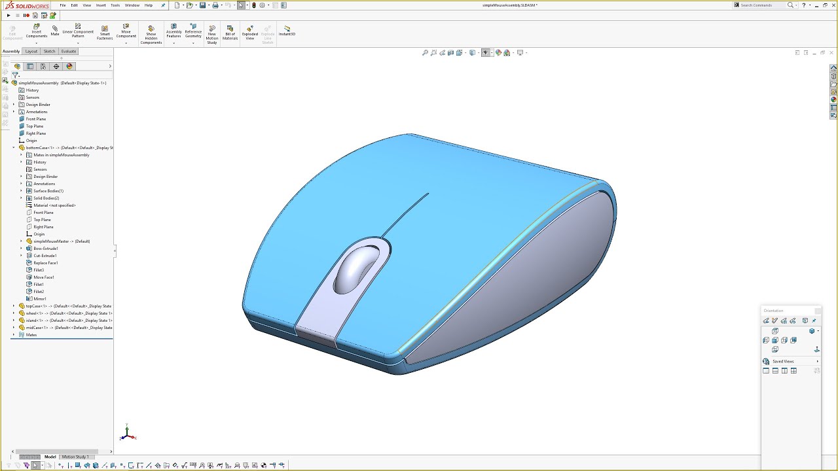Expand the Boss-Extrude1 feature
The height and width of the screenshot is (471, 838).
click(x=22, y=249)
